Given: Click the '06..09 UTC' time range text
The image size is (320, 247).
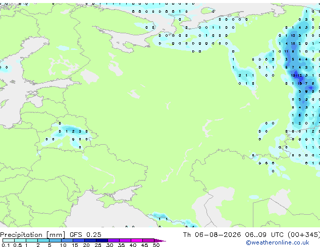Looking at the screenshot, I should tap(264, 235).
